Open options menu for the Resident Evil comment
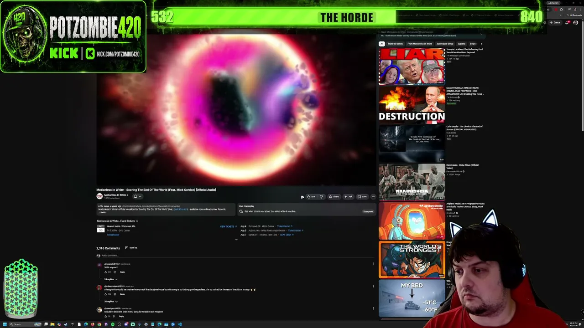This screenshot has width=584, height=328. [373, 308]
